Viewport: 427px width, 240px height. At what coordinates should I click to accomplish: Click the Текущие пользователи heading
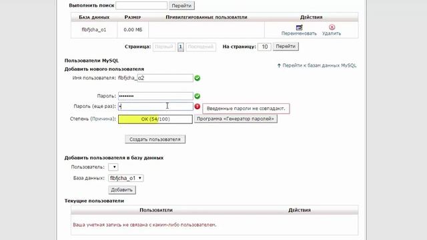tap(94, 201)
